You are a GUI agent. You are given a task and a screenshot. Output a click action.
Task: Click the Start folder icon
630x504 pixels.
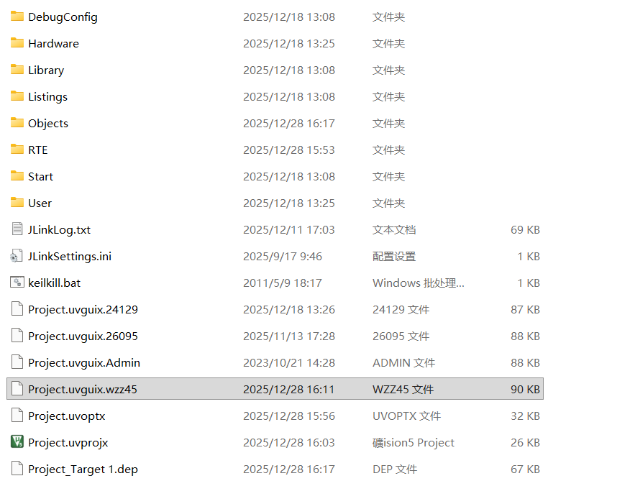(17, 176)
